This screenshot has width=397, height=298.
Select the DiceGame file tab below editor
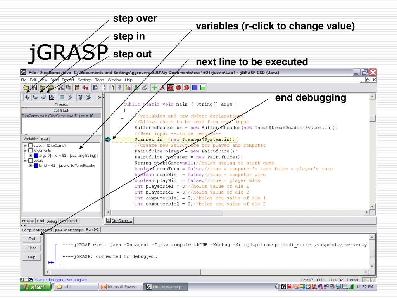(119, 220)
